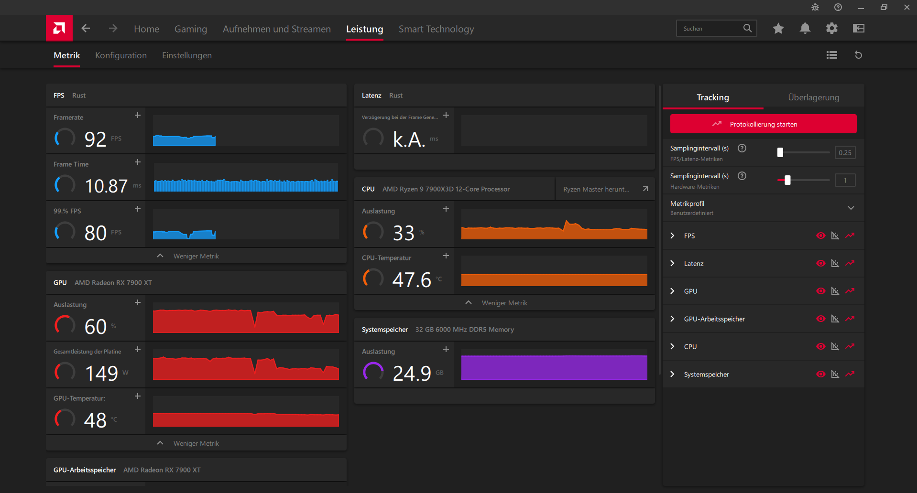
Task: Go back with the left arrow
Action: tap(86, 28)
